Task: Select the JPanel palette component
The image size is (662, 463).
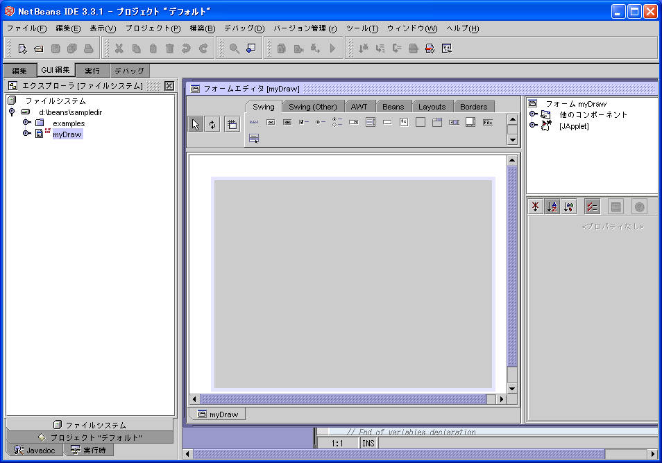Action: pyautogui.click(x=421, y=122)
